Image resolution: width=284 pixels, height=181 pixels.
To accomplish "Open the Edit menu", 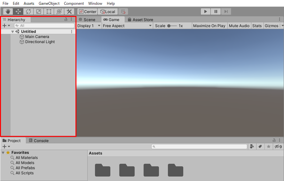I will [x=16, y=4].
